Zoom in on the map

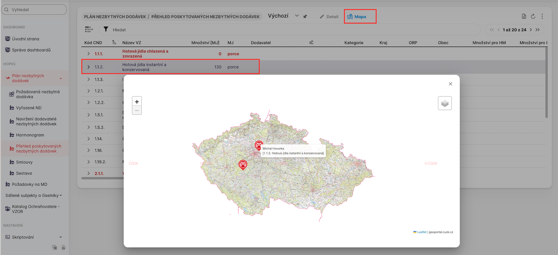pos(137,102)
